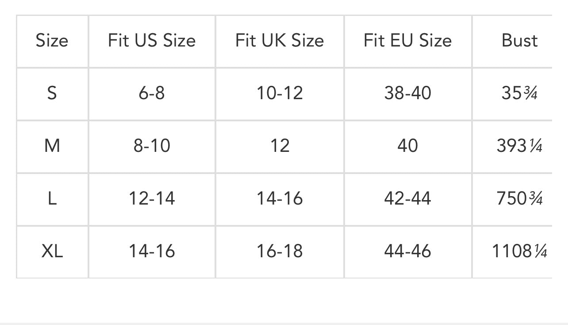Click EU size 42-44 cell
This screenshot has height=325, width=568.
(x=408, y=199)
